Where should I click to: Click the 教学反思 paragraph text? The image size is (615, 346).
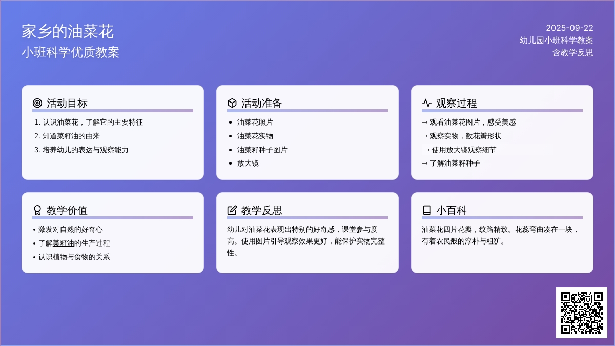306,241
